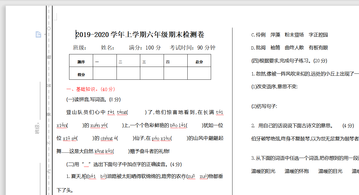Viewport: 359px width, 195px height.
Task: Click empty score cell under column '一'
Action: click(105, 73)
